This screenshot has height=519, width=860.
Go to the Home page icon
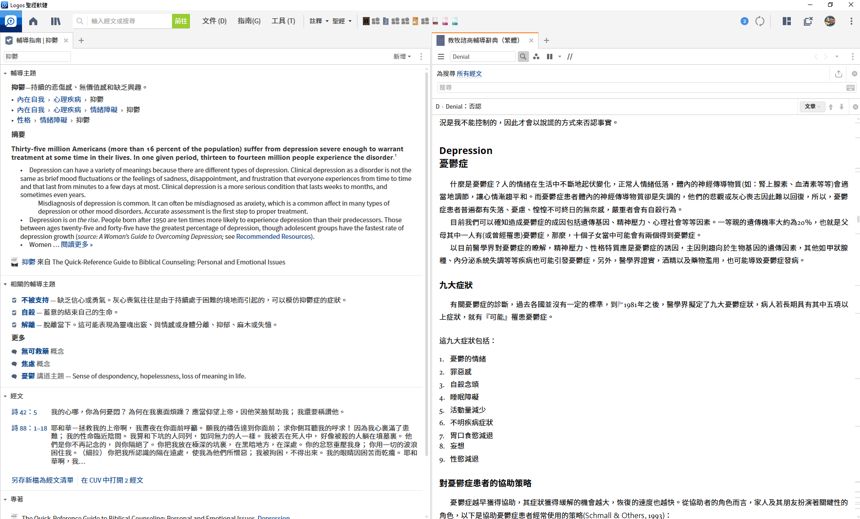click(x=33, y=21)
